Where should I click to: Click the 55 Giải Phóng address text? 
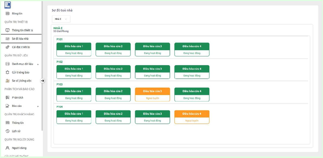[x=61, y=31]
